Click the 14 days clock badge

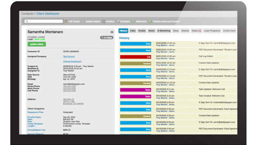point(107,38)
